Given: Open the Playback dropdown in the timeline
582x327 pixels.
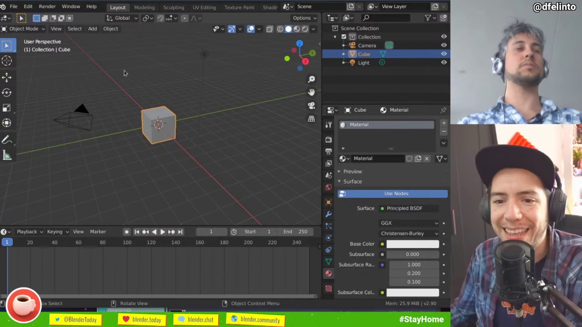Looking at the screenshot, I should 30,232.
